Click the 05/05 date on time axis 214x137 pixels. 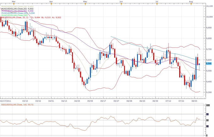90,101
